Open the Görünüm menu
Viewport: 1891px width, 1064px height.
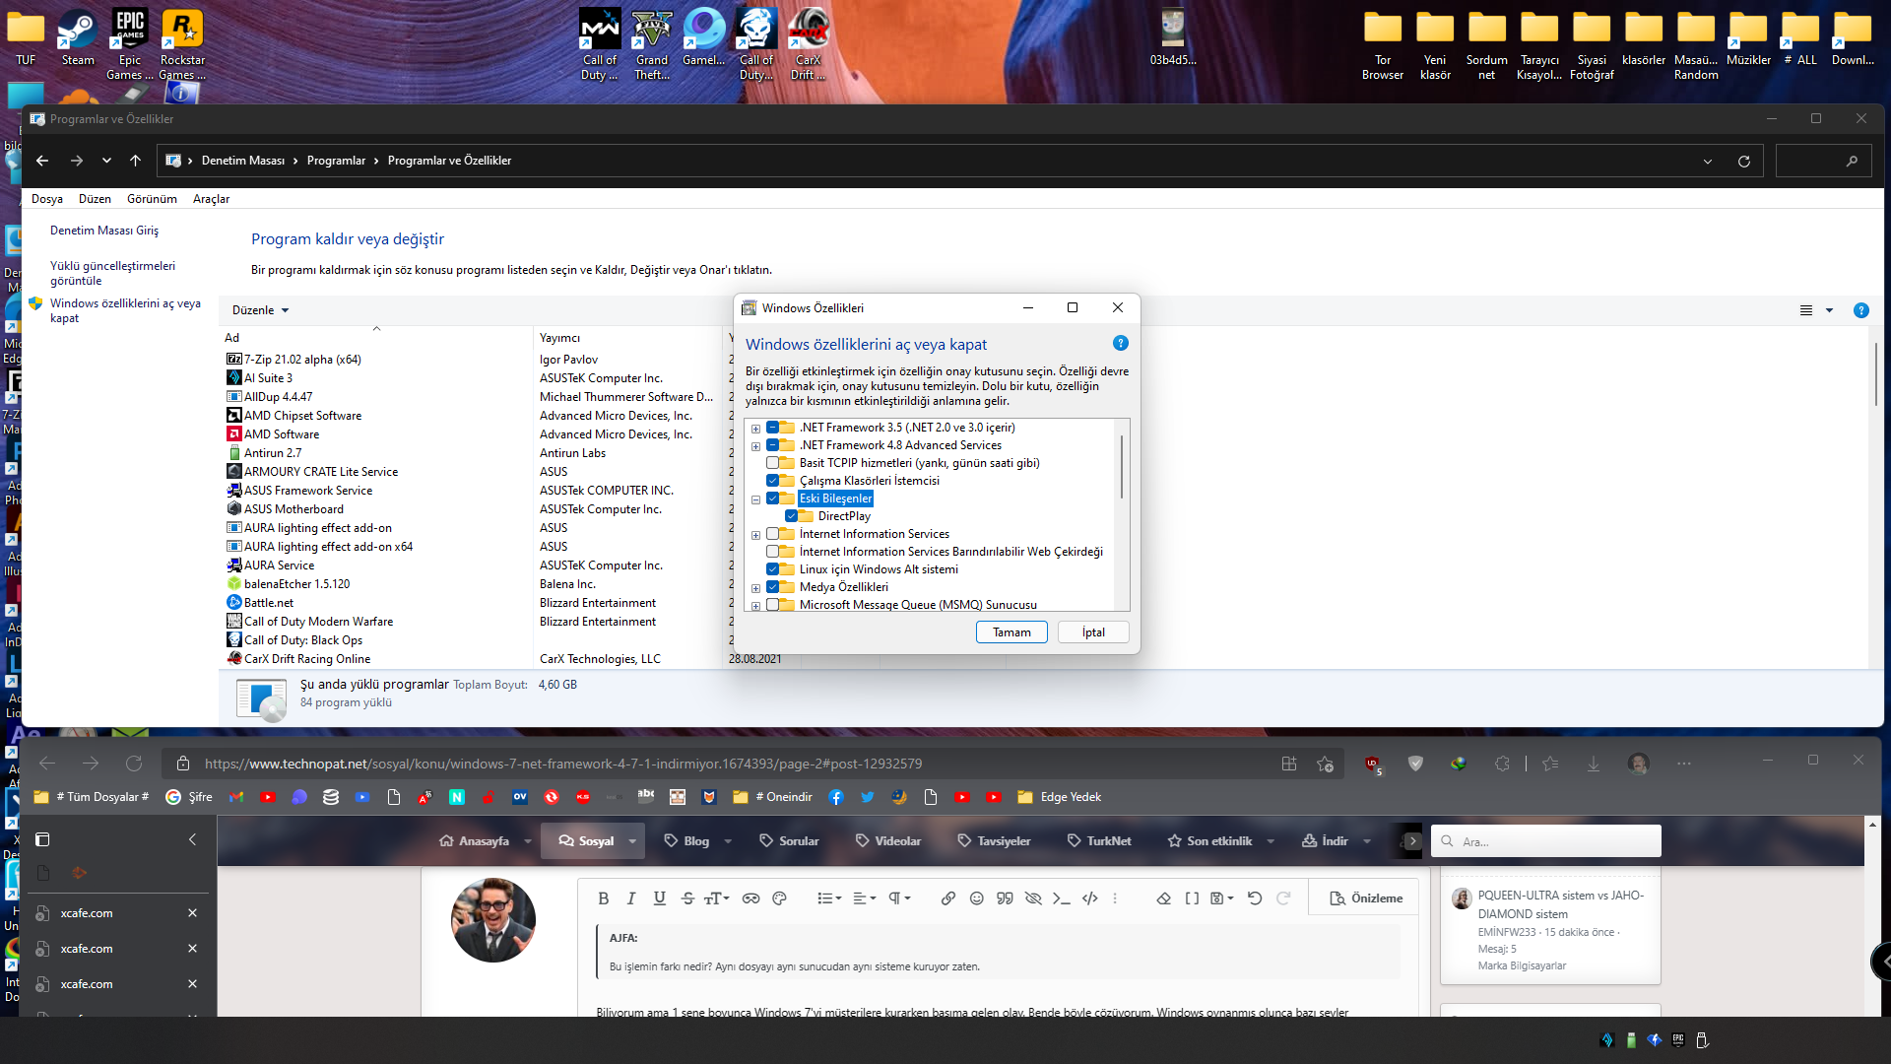[152, 199]
